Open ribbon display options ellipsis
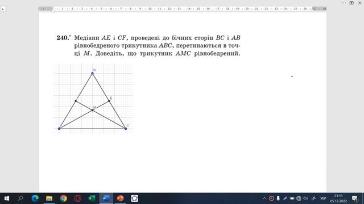The image size is (364, 204). coord(344,3)
